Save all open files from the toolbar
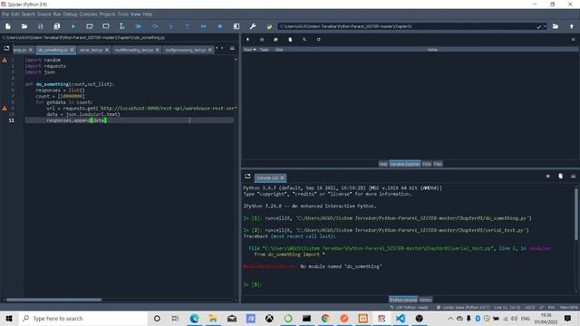The width and height of the screenshot is (580, 326). [x=56, y=26]
